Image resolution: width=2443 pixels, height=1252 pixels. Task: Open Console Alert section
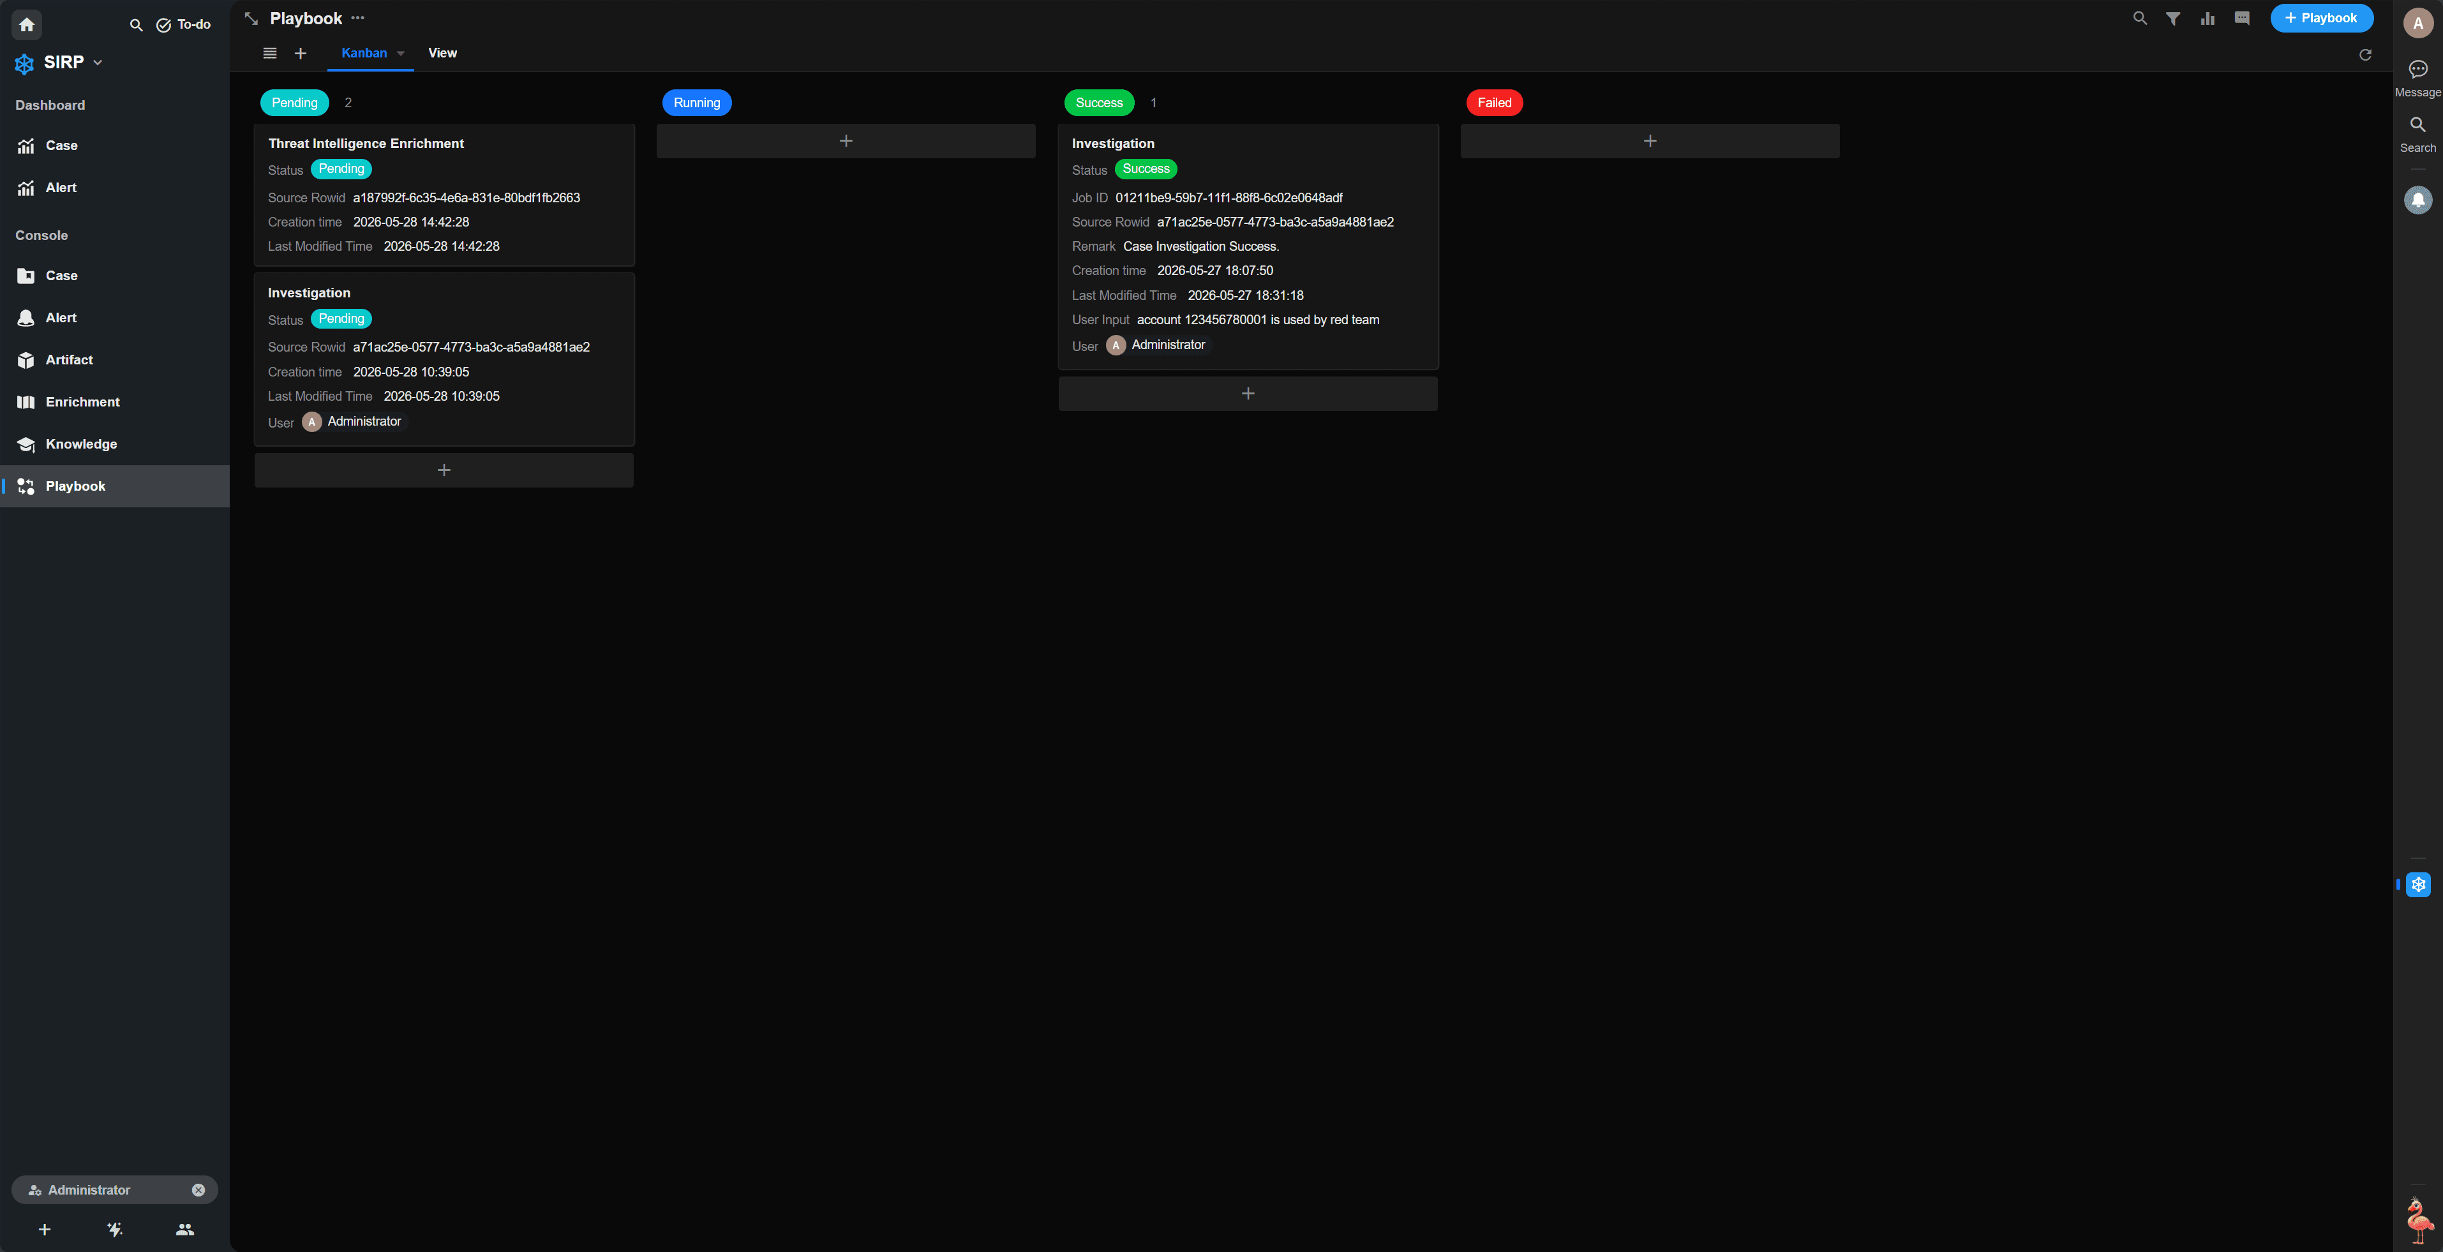tap(115, 318)
